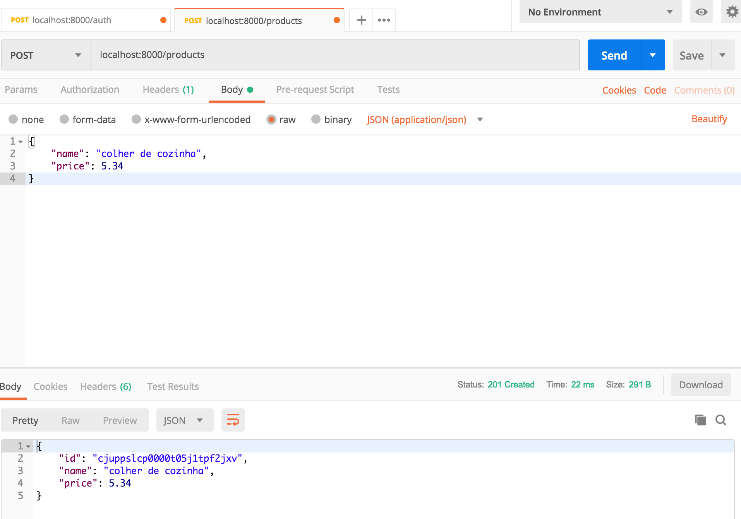The height and width of the screenshot is (519, 741).
Task: Open the Pre-request Script tab
Action: click(x=315, y=90)
